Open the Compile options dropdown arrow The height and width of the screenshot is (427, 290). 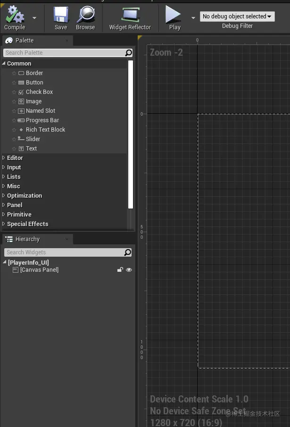click(34, 18)
